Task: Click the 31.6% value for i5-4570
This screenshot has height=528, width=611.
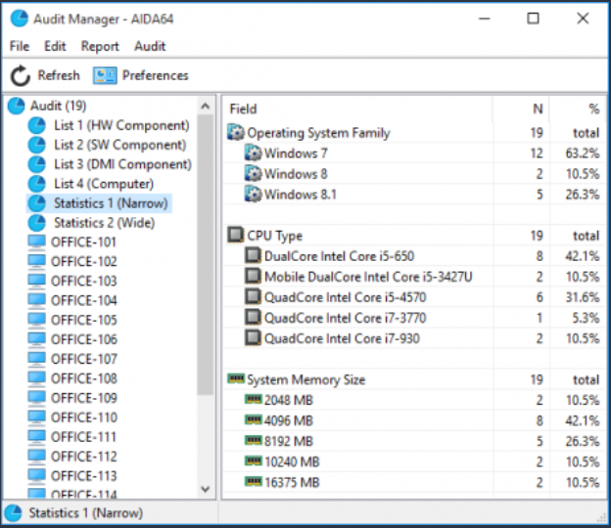Action: (x=583, y=297)
